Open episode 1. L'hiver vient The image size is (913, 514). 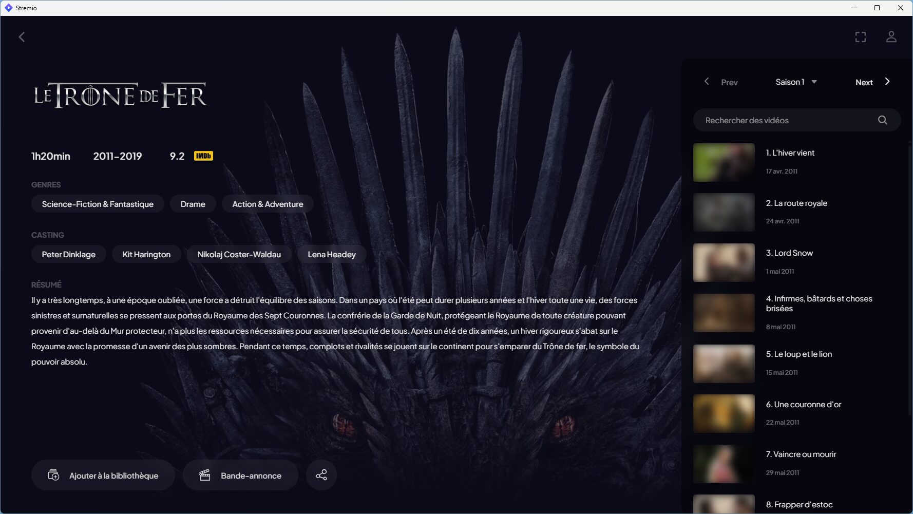click(797, 162)
